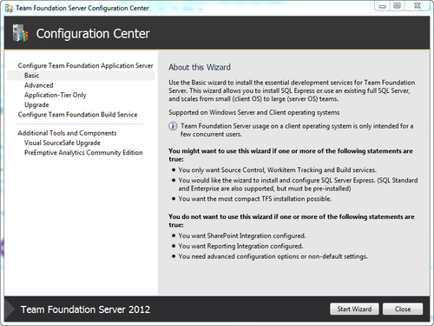Open PreEmptive Analytics Community Edition

(x=83, y=153)
